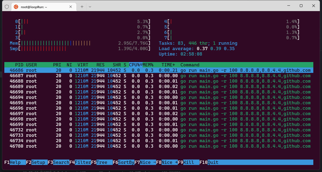Click F10 Quit

(209, 162)
